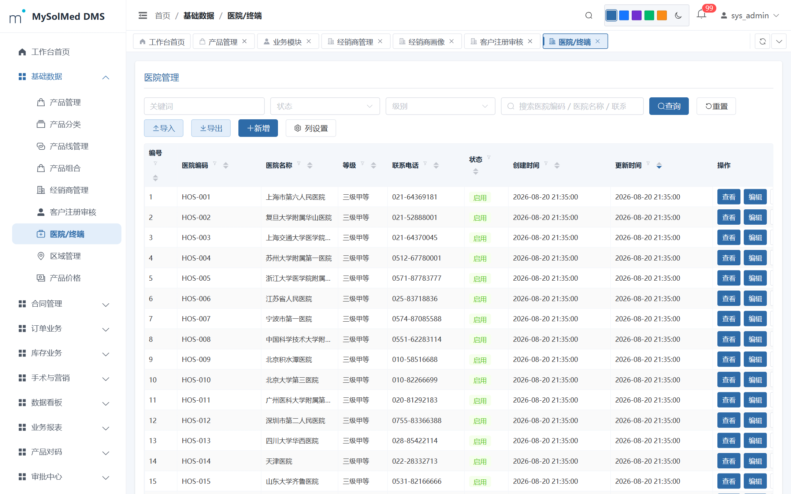791x494 pixels.
Task: Click the refresh tab icon
Action: coord(762,41)
